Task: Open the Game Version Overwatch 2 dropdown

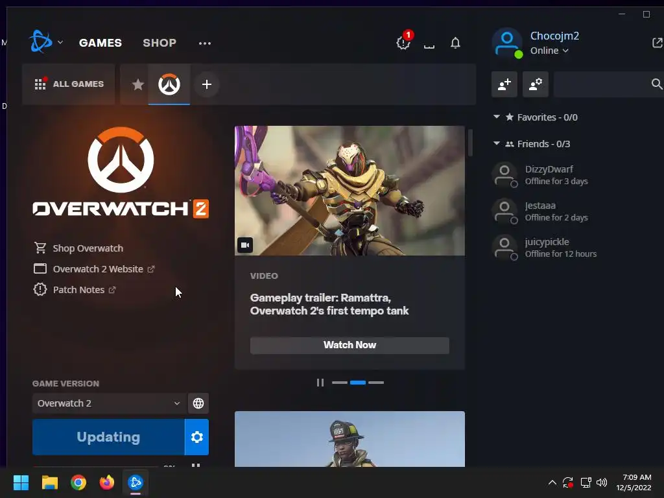Action: [x=109, y=403]
